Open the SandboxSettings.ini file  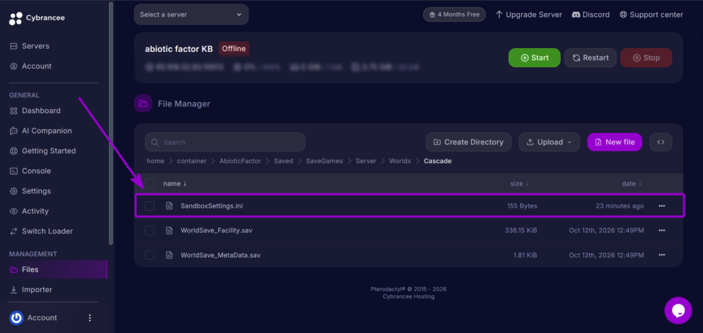(x=211, y=206)
